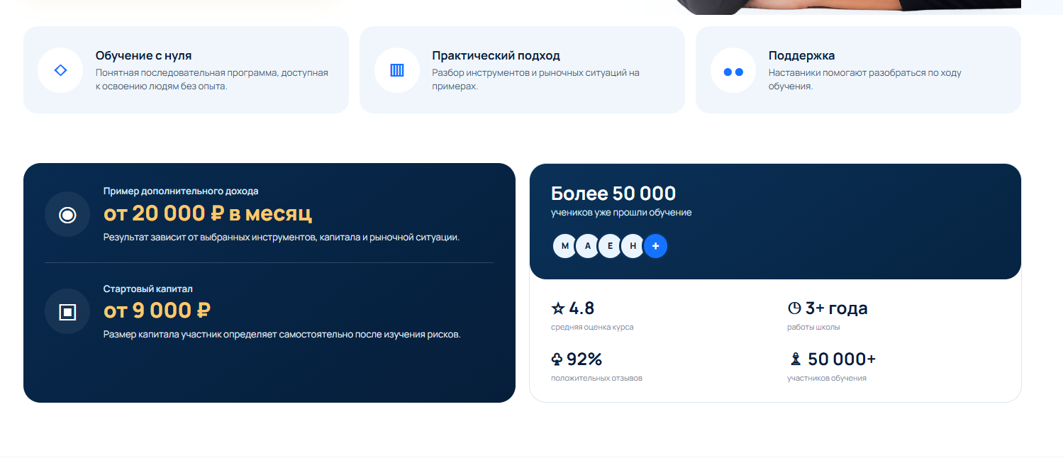Click the note starting Размер капитала участник
This screenshot has height=458, width=1063.
pyautogui.click(x=282, y=334)
